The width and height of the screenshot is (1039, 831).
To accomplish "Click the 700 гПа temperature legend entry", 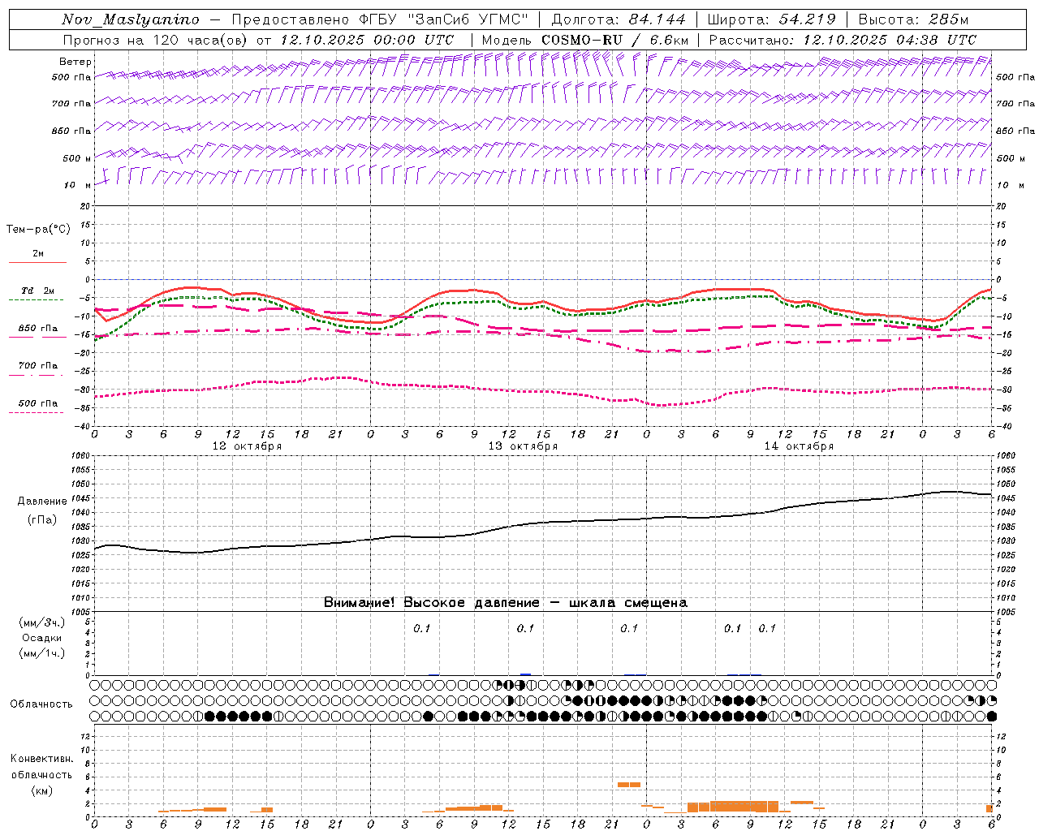I will click(x=38, y=366).
